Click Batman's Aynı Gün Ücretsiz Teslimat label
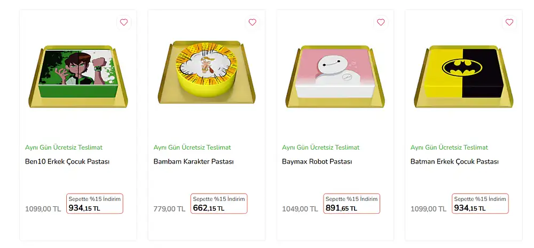534x248 pixels. tap(449, 148)
